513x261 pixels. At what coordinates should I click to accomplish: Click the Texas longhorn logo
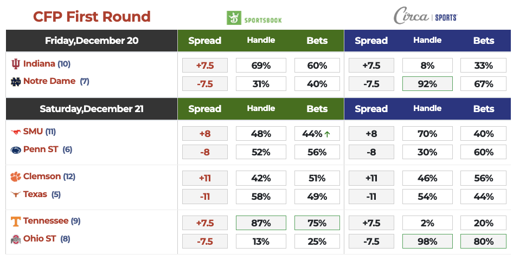(16, 194)
